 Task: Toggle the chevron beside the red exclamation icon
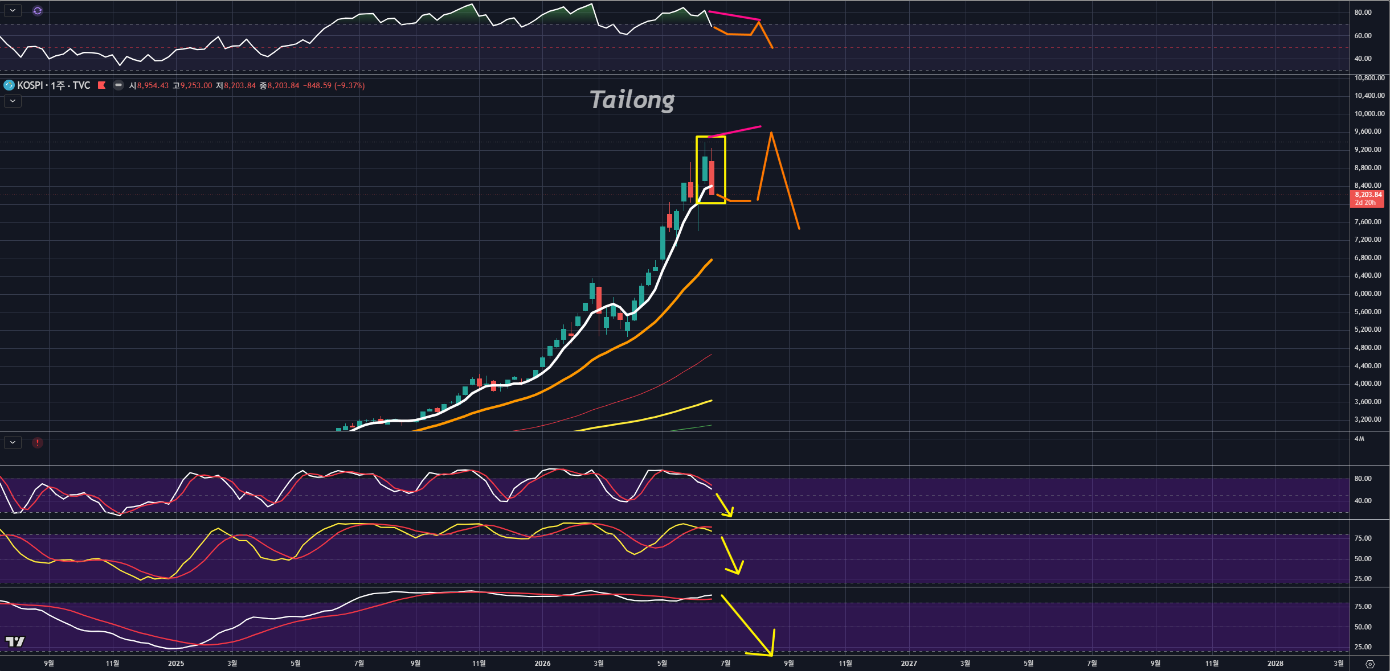coord(13,443)
